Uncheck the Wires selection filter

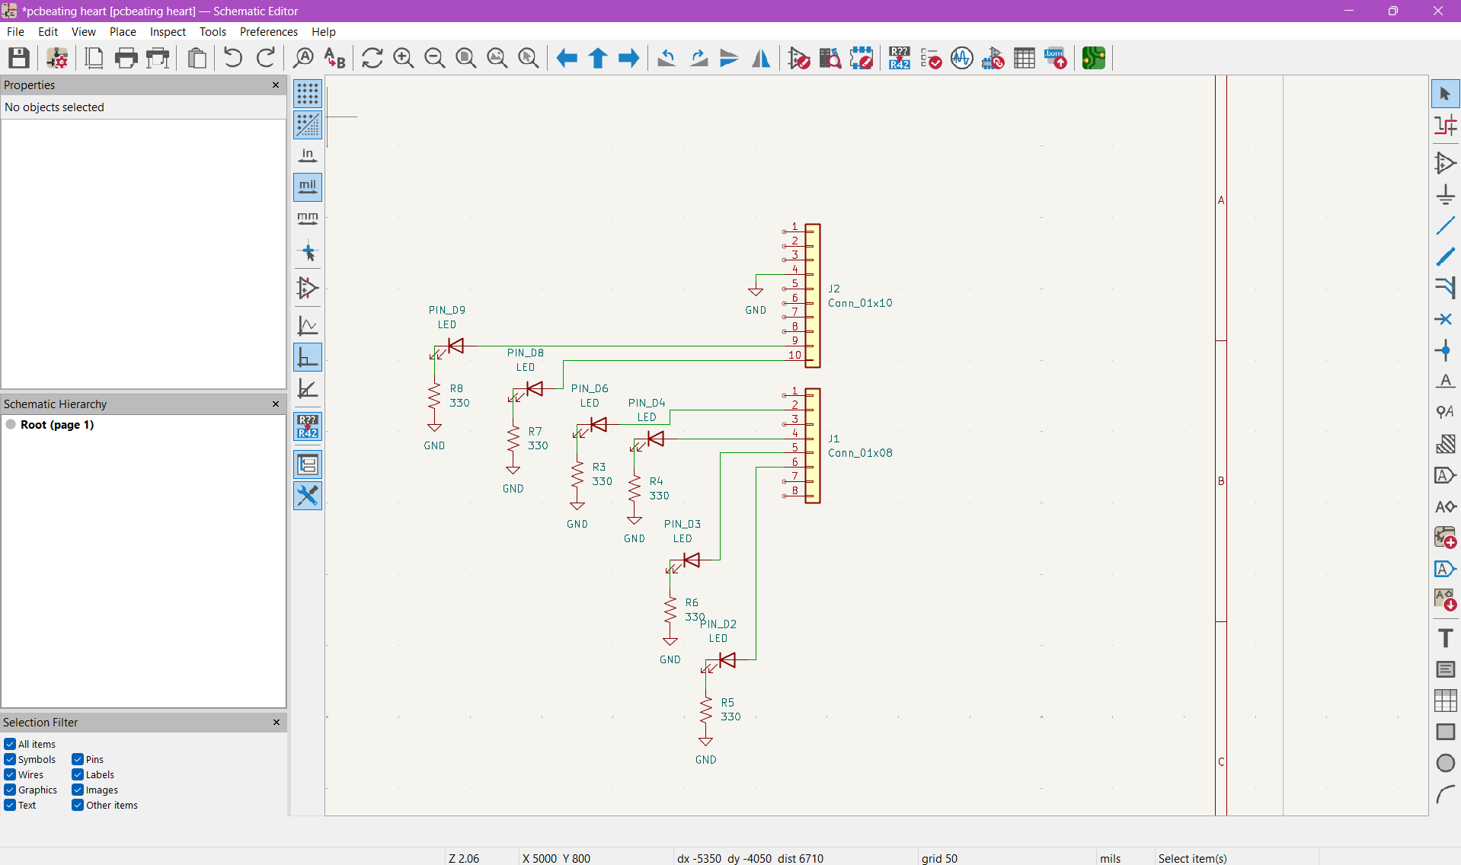[10, 774]
